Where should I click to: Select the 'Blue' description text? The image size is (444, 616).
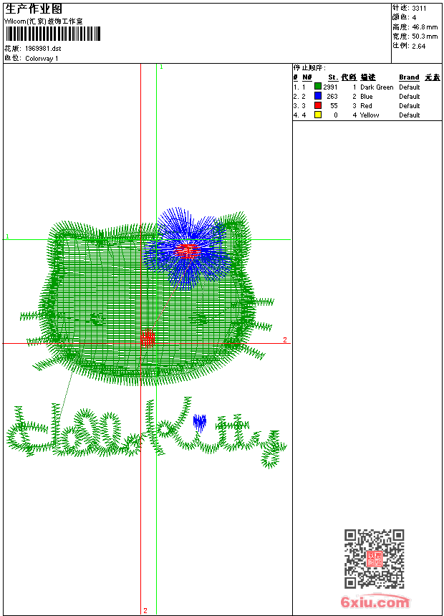[x=366, y=96]
